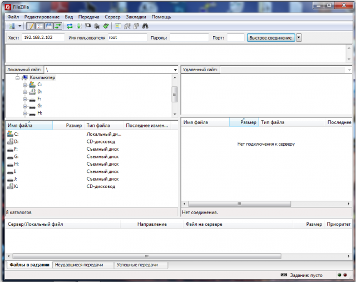Collapse the Компьютер tree node
The image size is (356, 282).
pos(17,78)
